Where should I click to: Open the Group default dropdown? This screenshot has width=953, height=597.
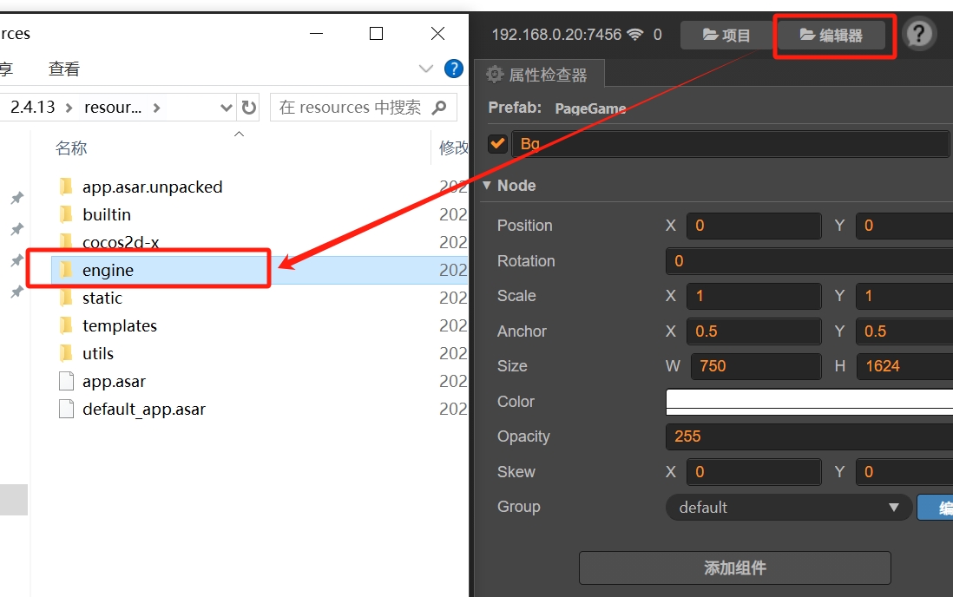789,507
